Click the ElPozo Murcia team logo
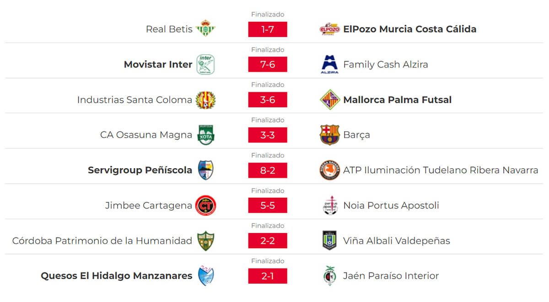This screenshot has width=549, height=302. click(x=329, y=29)
